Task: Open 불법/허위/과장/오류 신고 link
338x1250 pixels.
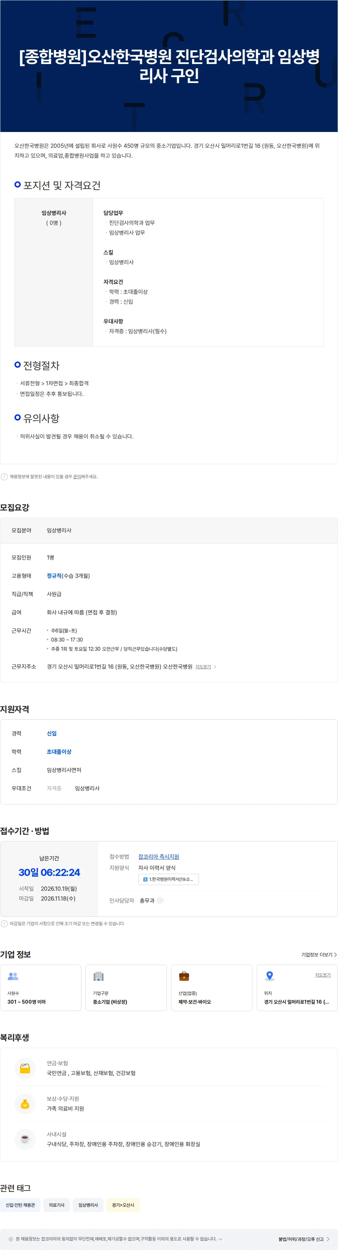Action: coord(304,1239)
